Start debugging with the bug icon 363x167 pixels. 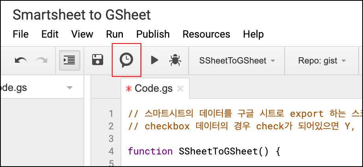[175, 60]
